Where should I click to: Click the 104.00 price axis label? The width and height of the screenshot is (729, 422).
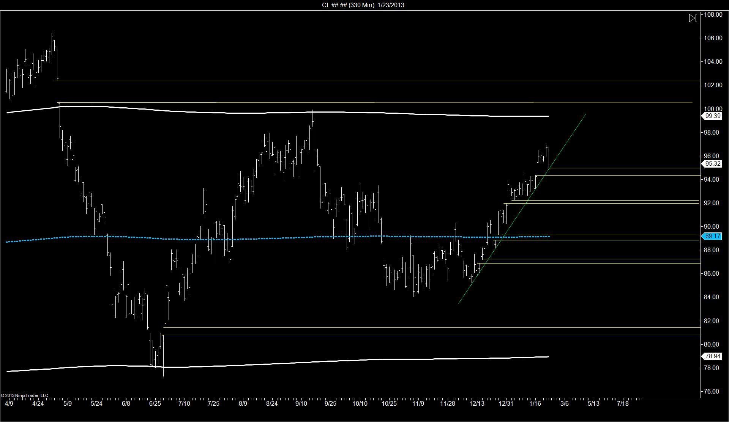(713, 61)
